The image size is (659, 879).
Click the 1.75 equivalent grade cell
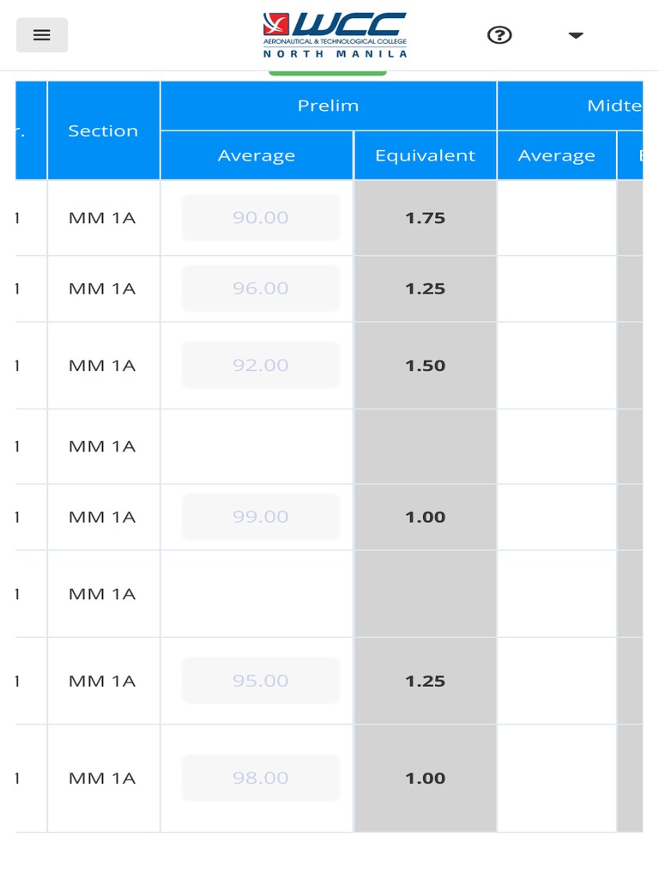(425, 218)
